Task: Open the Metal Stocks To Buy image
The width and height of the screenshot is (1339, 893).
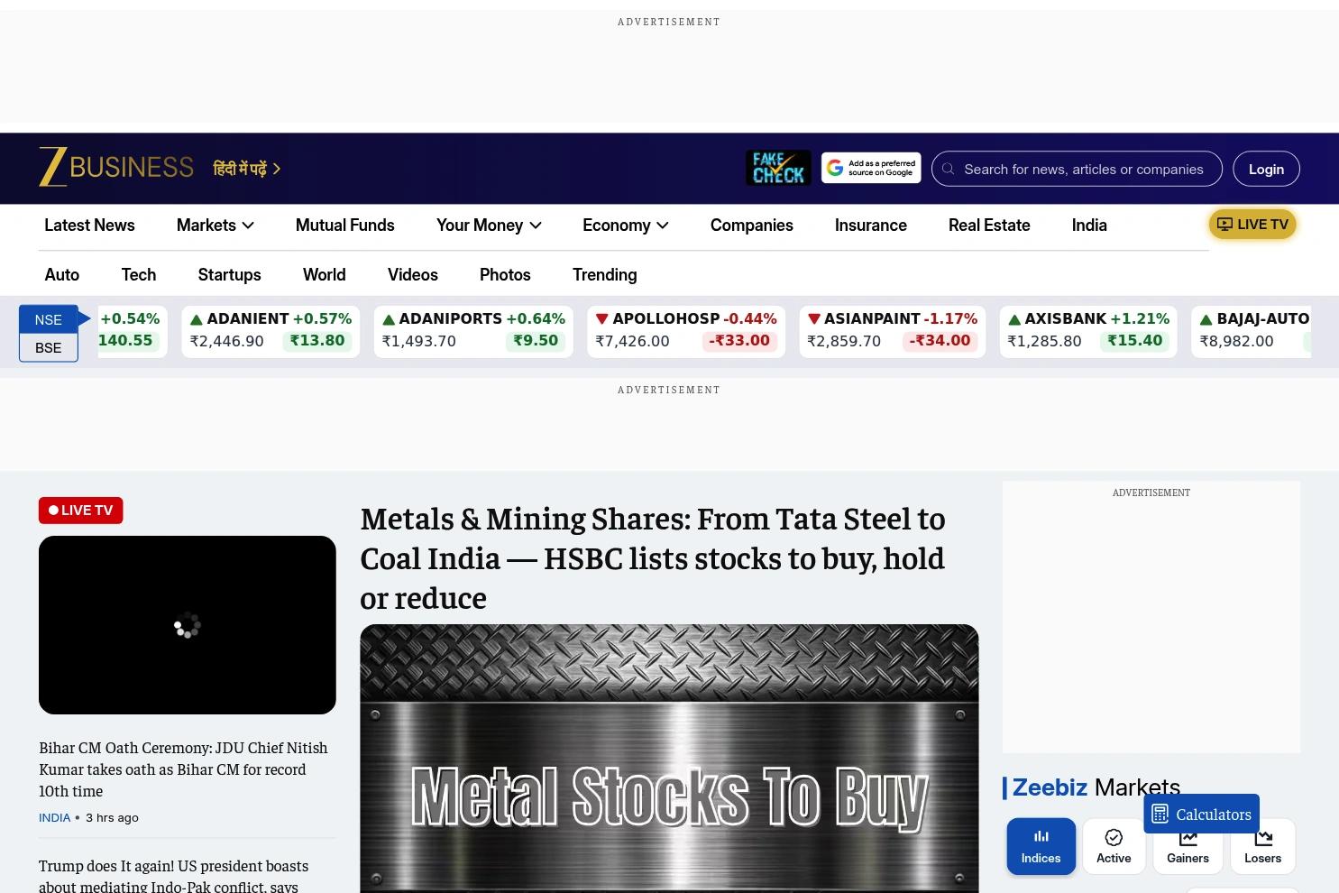Action: (x=669, y=759)
